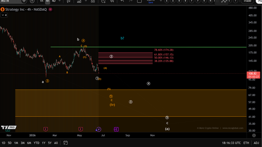Select orange circled 5 wave label
262x147 pixels.
click(x=111, y=96)
